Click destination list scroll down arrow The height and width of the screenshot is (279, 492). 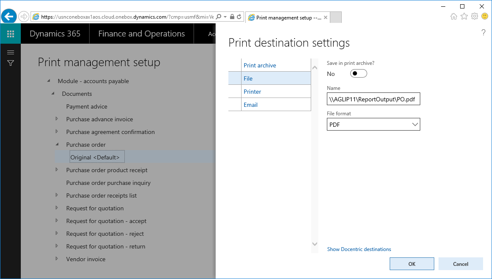(315, 244)
